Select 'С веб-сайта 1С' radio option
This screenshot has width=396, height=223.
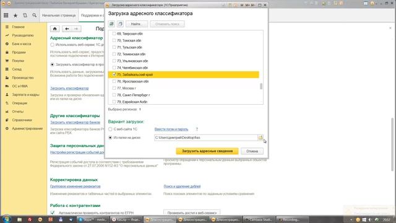pos(110,129)
